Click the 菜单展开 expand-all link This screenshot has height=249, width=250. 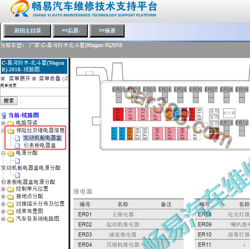click(20, 78)
